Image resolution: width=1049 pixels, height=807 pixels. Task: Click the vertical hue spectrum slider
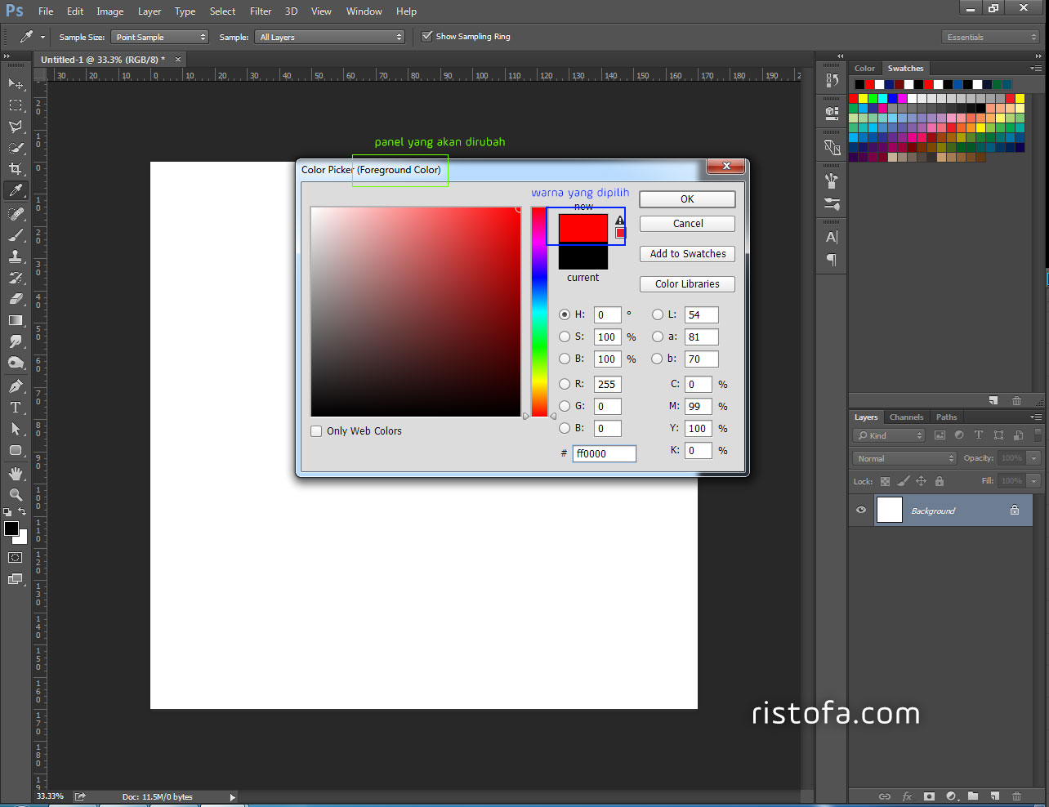pos(539,312)
